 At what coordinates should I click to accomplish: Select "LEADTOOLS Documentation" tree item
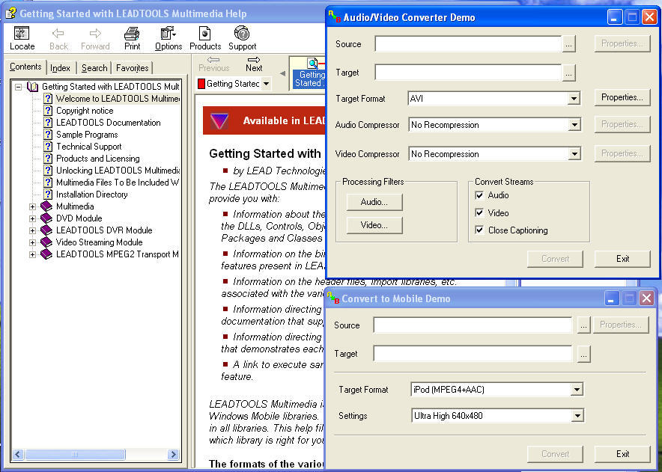coord(109,123)
